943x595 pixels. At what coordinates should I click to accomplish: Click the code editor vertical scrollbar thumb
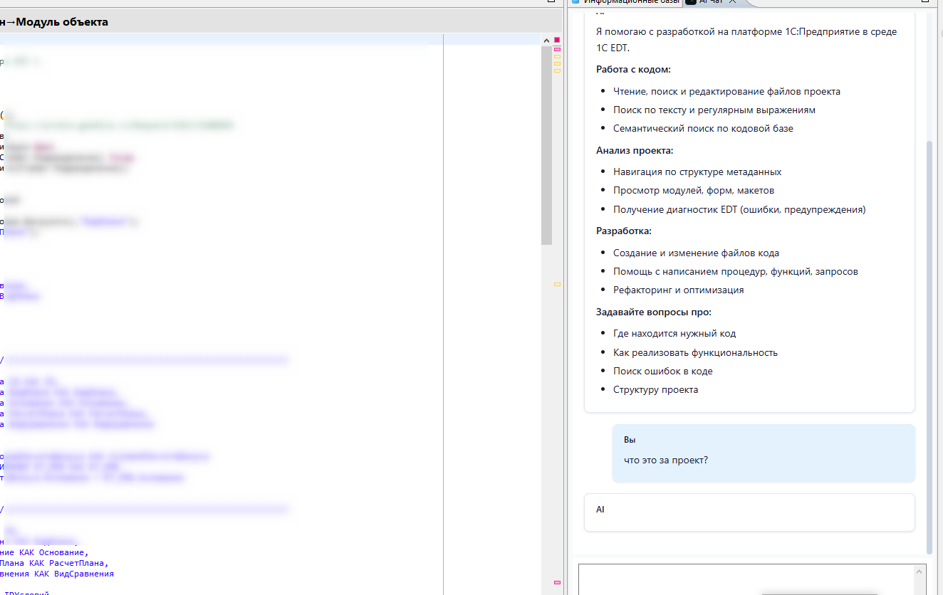[x=546, y=145]
